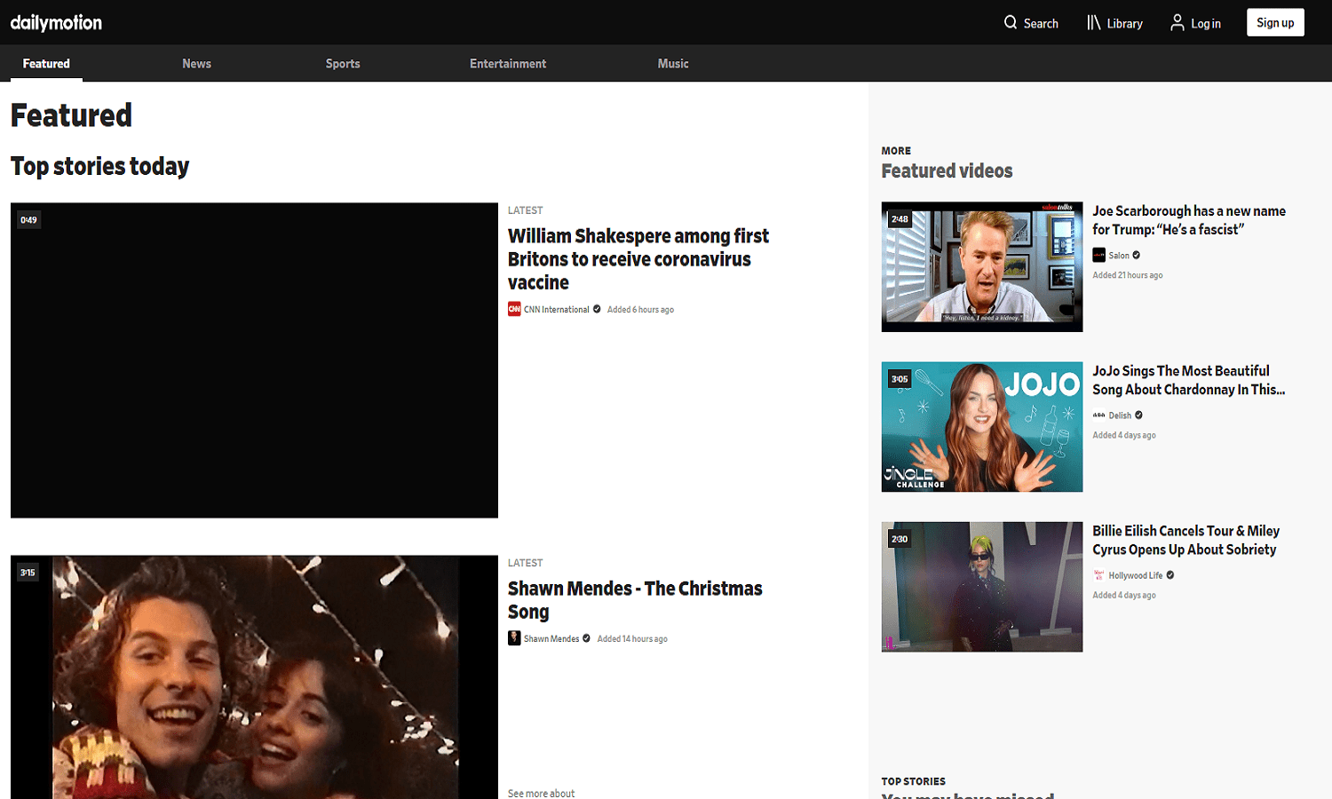Click the dailymotion logo

click(55, 21)
